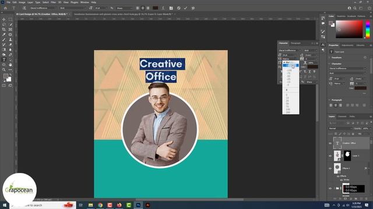Click the 3D button in options bar
The width and height of the screenshot is (373, 209).
coord(193,8)
